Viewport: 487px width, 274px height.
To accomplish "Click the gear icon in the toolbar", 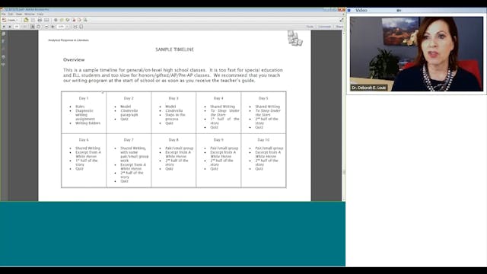I will tap(56, 20).
